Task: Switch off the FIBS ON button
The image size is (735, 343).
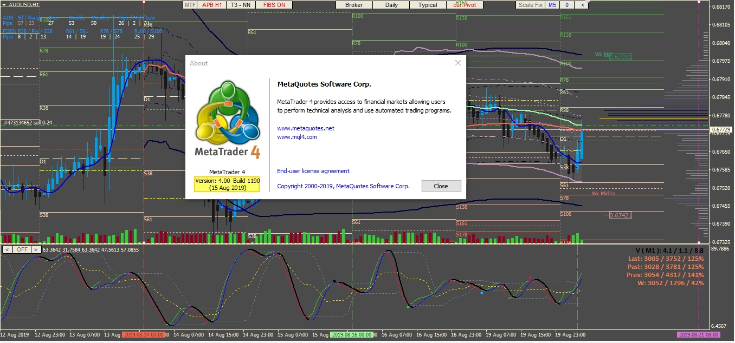Action: [274, 5]
